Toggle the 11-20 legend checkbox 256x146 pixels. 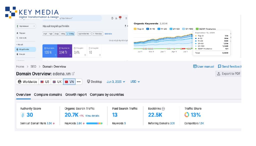point(159,29)
